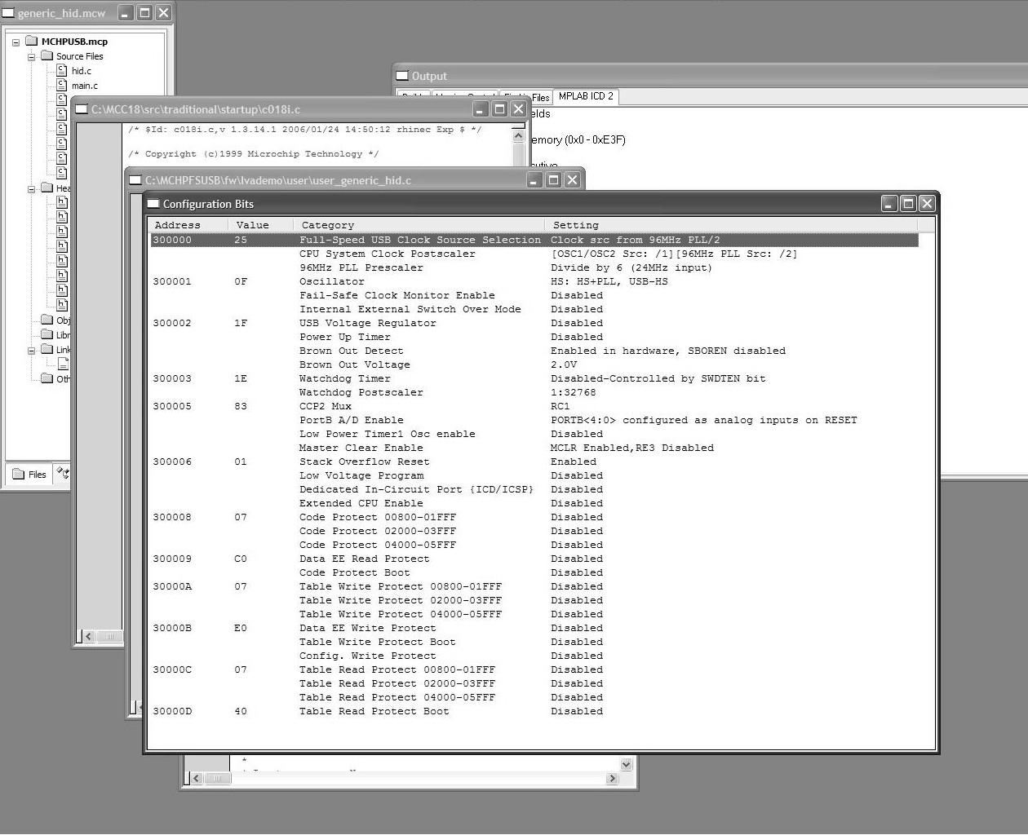Click the CPU System Clock Postscaler category

click(387, 254)
